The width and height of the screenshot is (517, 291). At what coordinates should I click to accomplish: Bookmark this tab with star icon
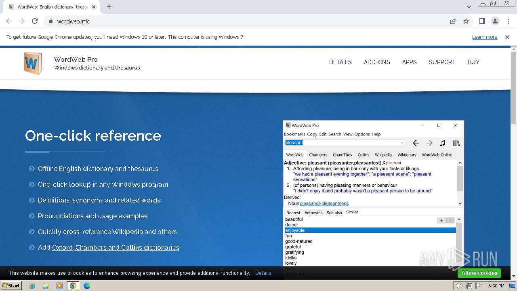466,21
